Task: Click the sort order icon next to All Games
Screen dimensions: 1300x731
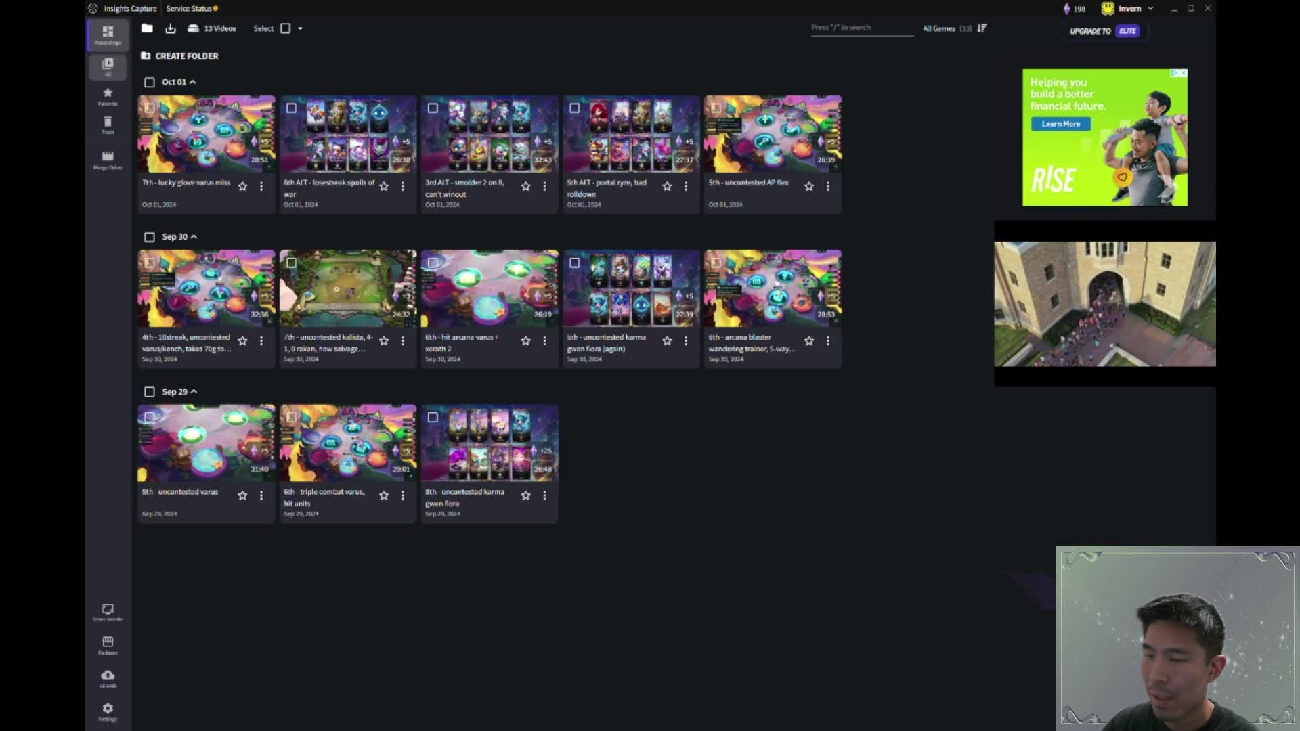Action: click(982, 28)
